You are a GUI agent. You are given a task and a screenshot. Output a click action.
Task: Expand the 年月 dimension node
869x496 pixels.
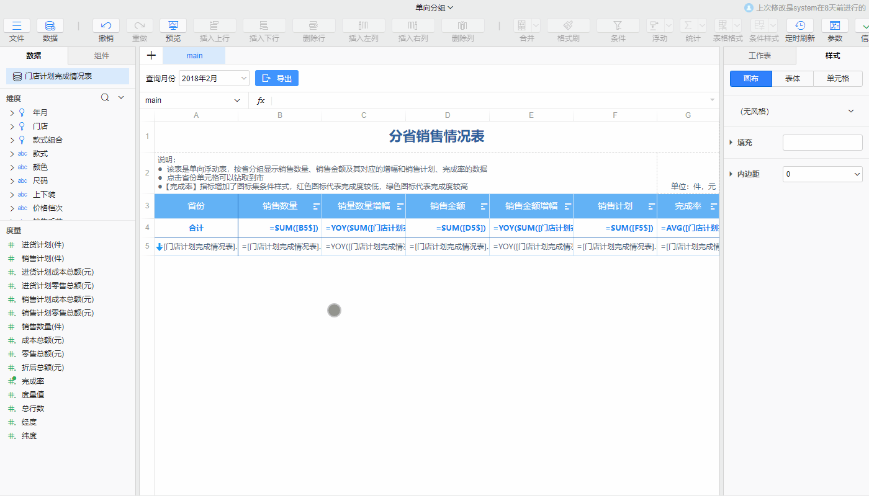tap(11, 112)
